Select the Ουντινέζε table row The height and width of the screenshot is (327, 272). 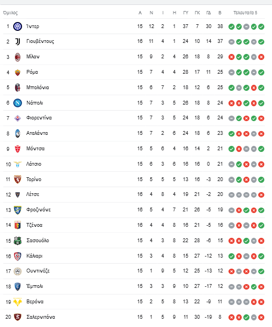point(134,271)
